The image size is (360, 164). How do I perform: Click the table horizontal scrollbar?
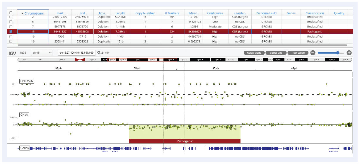point(182,45)
